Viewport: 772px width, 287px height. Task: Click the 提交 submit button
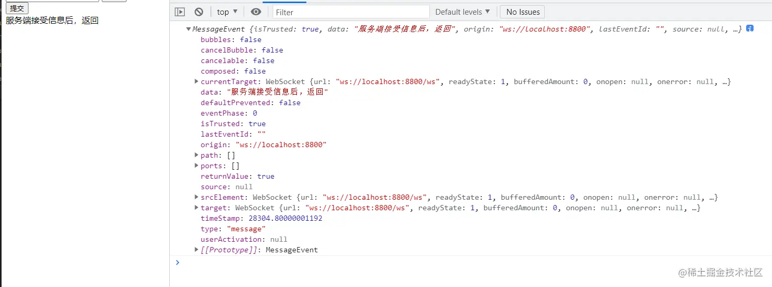tap(17, 8)
